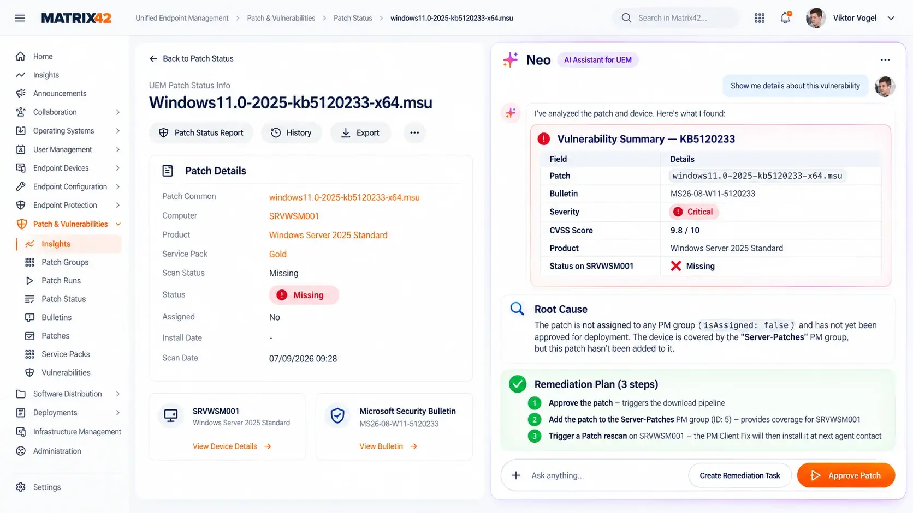
Task: Expand the Operating Systems section
Action: coord(118,131)
